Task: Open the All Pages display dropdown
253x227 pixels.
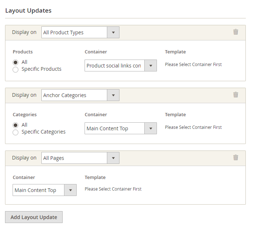Action: [80, 158]
